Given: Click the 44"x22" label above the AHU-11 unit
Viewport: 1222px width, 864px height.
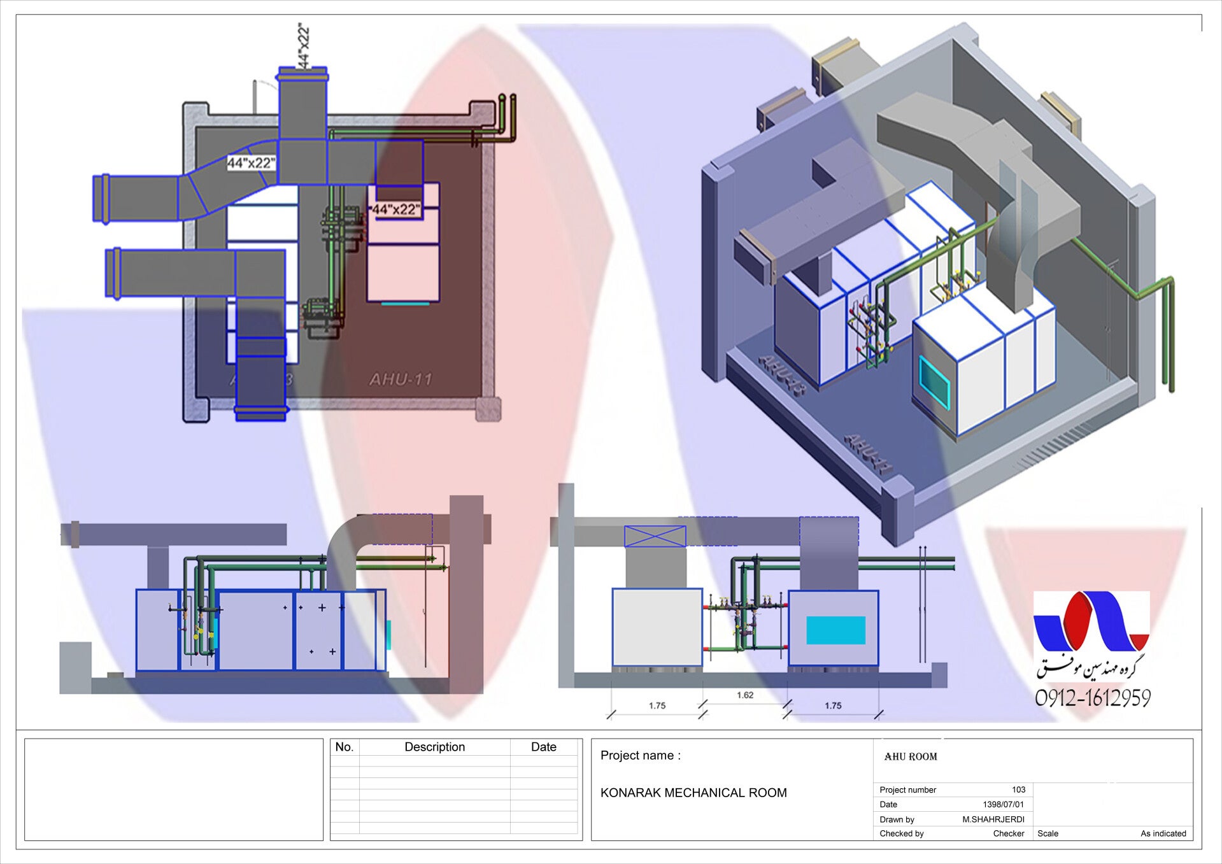Looking at the screenshot, I should (396, 209).
